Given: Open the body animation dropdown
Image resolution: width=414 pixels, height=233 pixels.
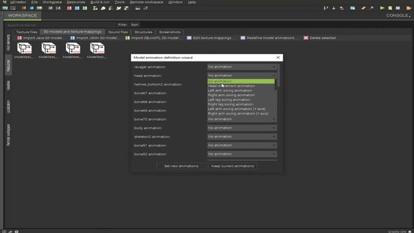Looking at the screenshot, I should pyautogui.click(x=242, y=128).
